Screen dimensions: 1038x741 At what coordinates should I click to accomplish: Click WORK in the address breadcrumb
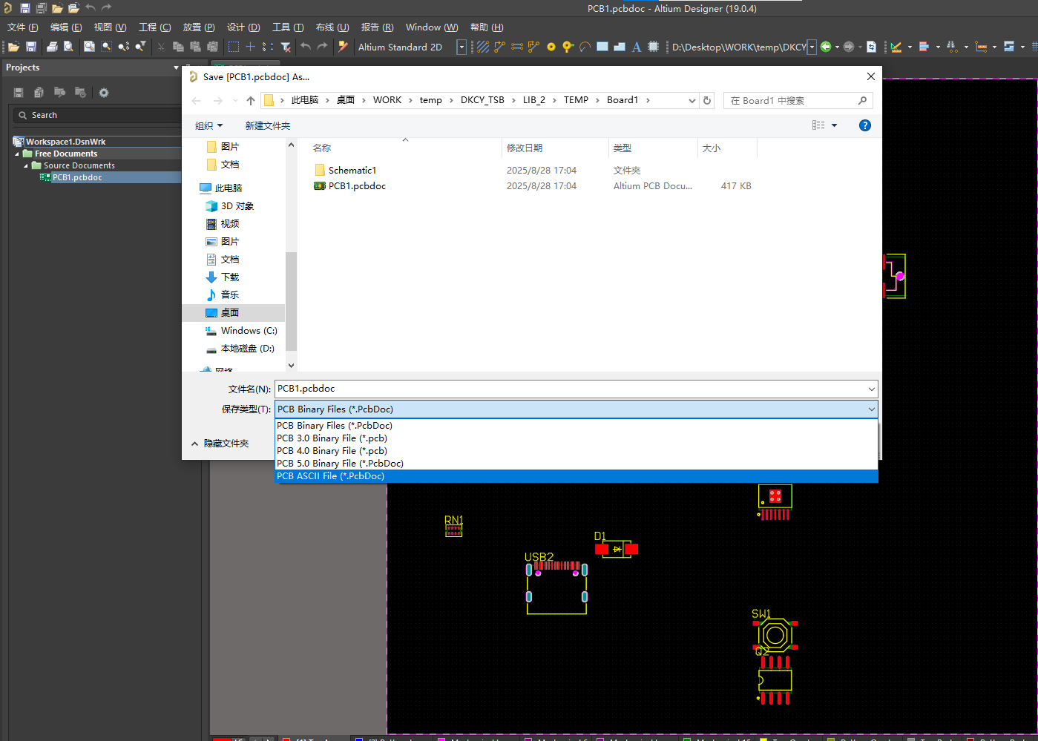pos(387,100)
